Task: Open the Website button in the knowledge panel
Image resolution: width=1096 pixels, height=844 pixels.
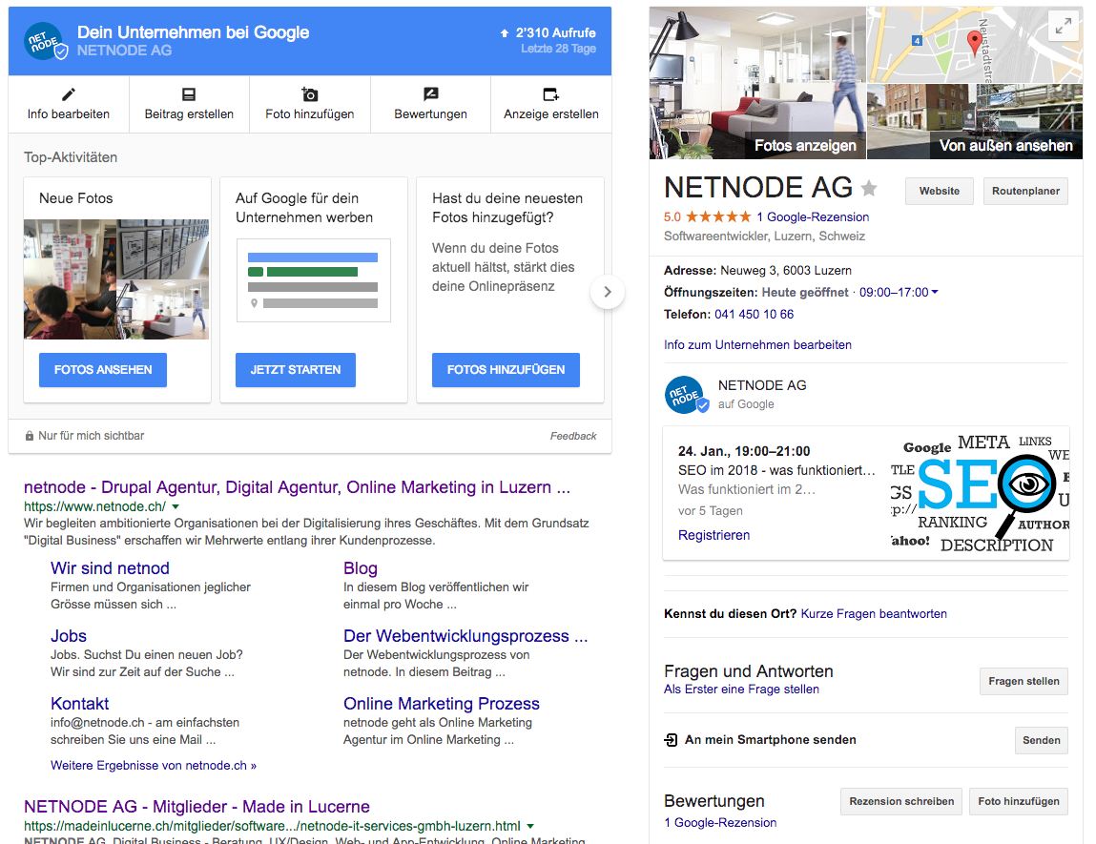Action: tap(940, 191)
